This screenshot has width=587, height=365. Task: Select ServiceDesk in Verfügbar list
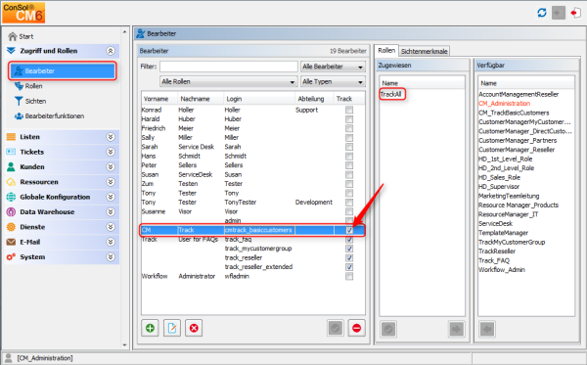coord(496,223)
